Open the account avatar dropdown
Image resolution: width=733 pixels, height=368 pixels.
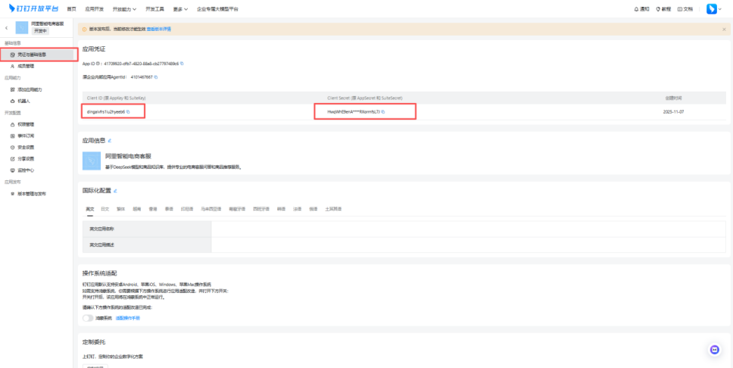click(x=714, y=9)
